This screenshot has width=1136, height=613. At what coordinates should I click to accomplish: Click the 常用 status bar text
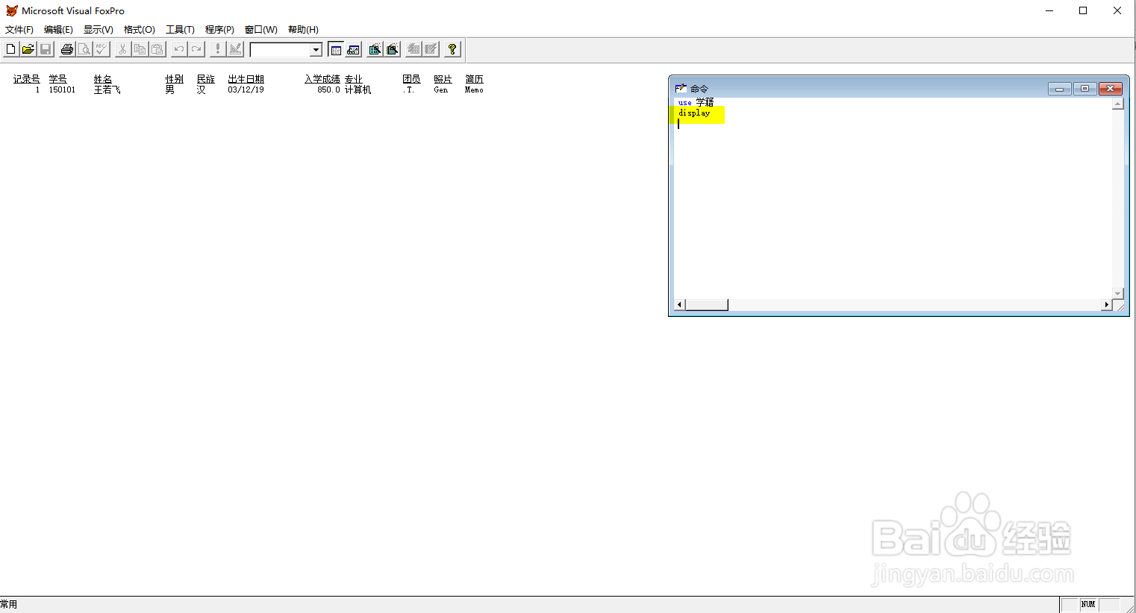click(9, 604)
